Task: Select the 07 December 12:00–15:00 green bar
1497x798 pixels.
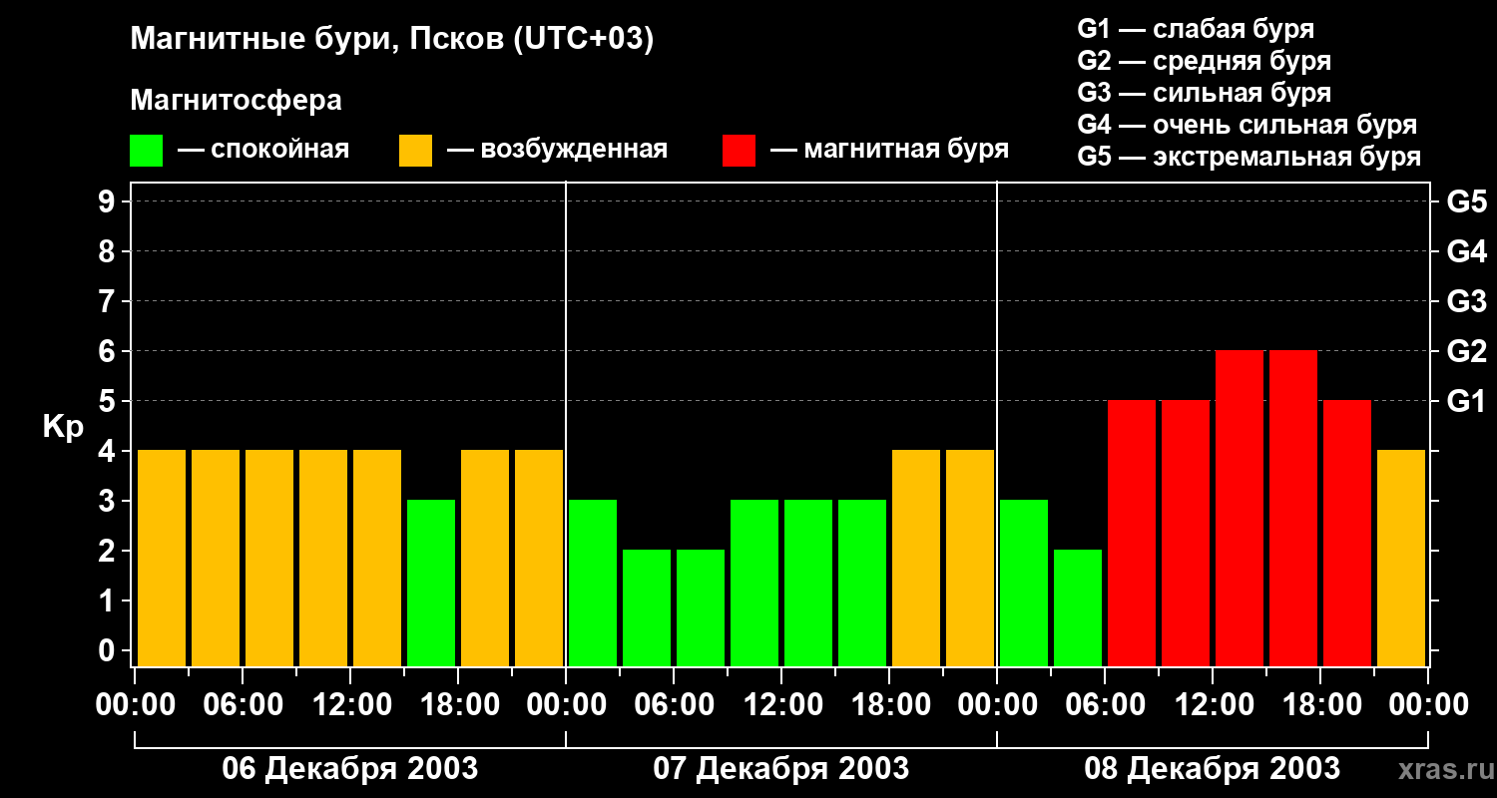Action: (808, 583)
